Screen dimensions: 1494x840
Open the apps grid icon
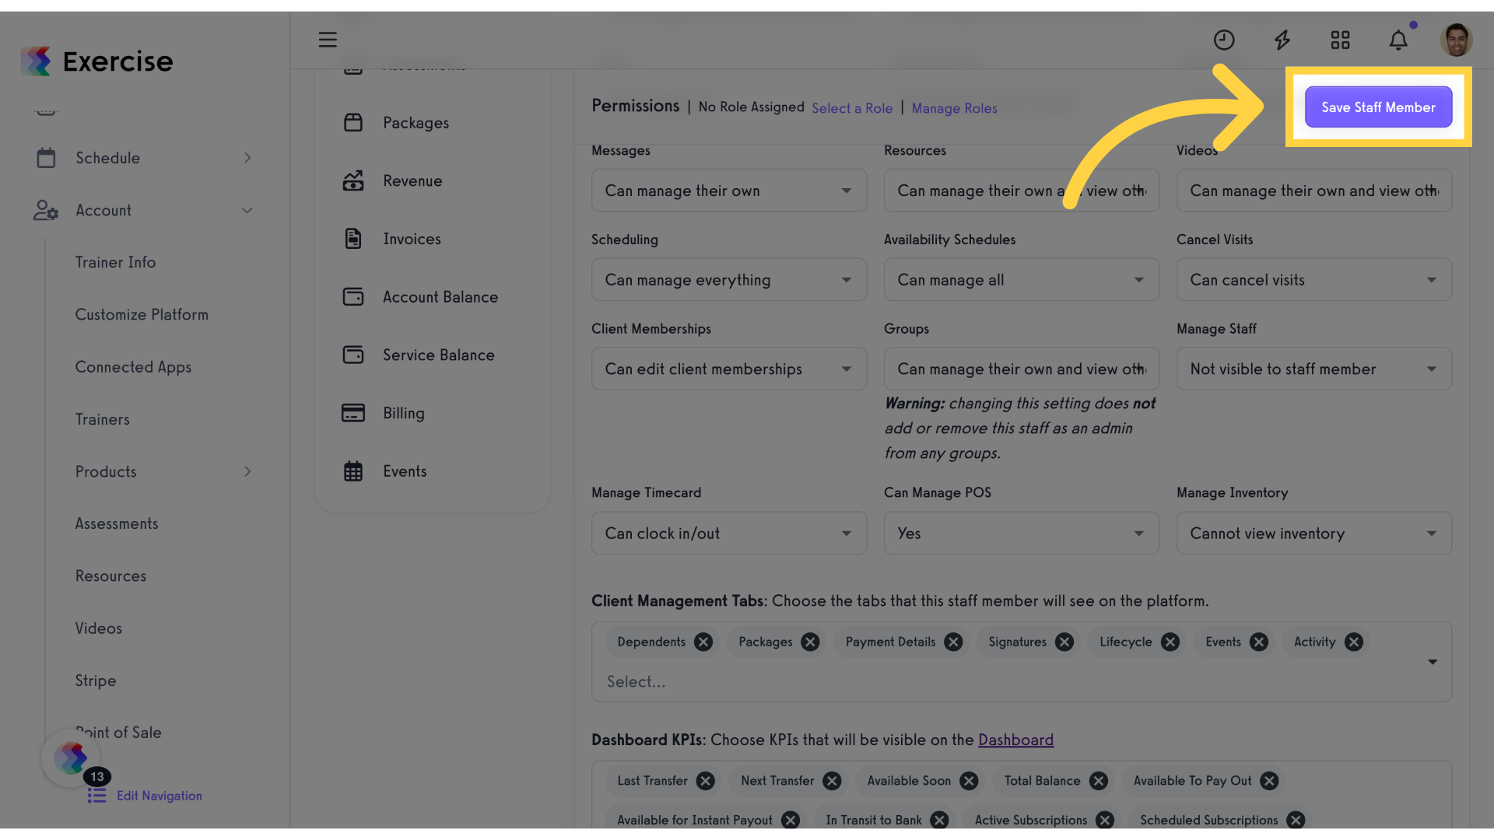[x=1340, y=40]
